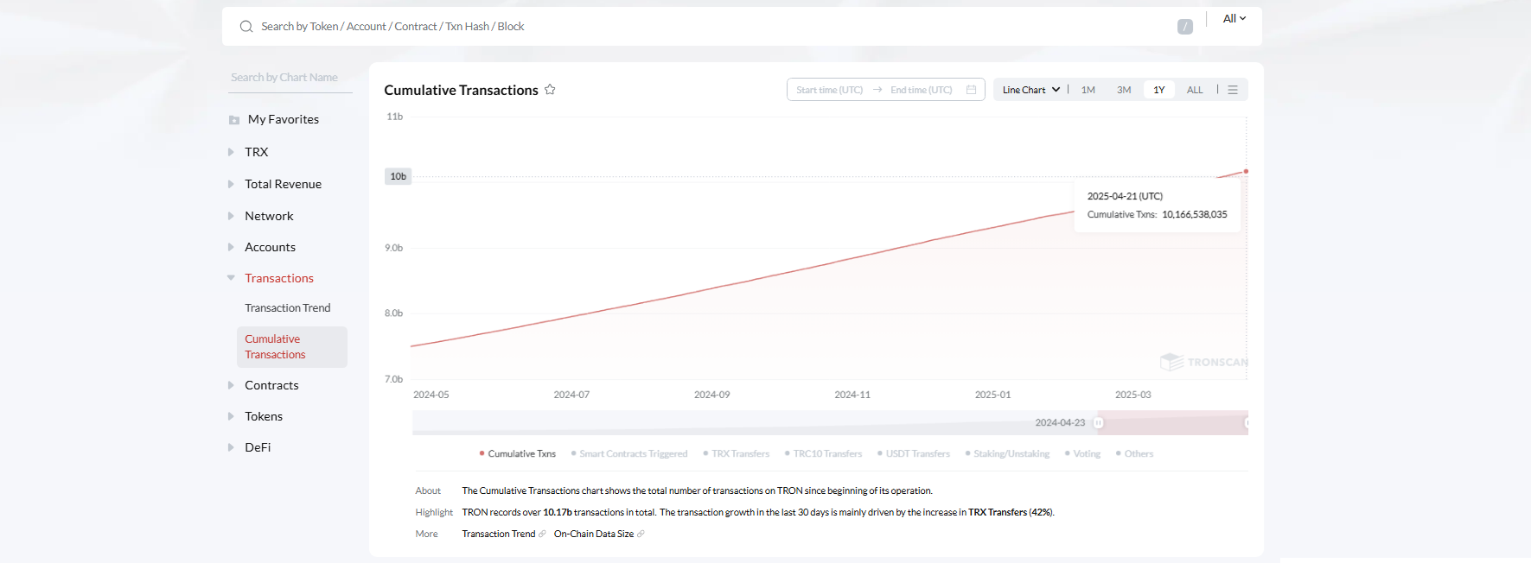Click the chart's last data point
This screenshot has height=563, width=1531.
1246,172
